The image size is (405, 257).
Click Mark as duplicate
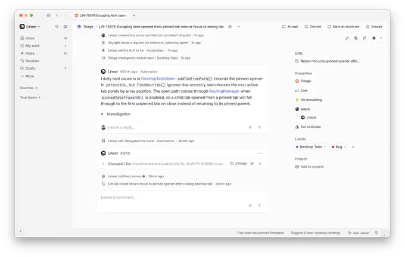(x=343, y=27)
